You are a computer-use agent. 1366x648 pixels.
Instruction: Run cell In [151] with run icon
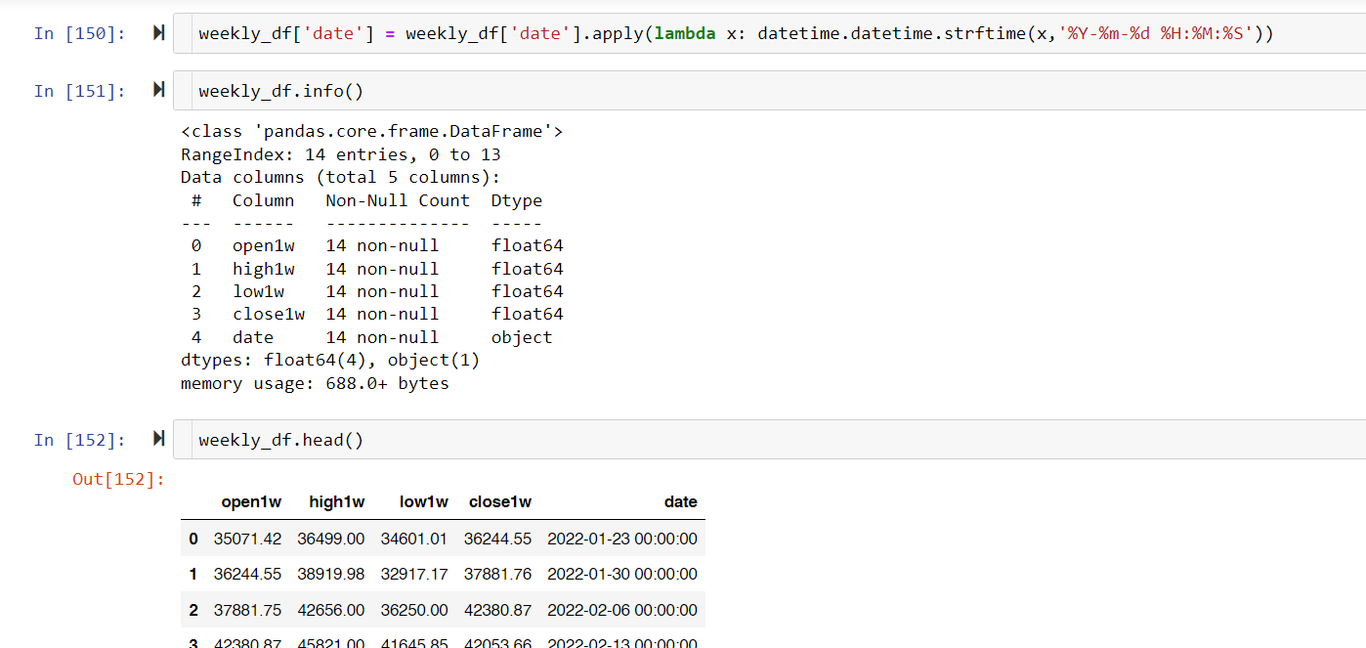[x=158, y=90]
